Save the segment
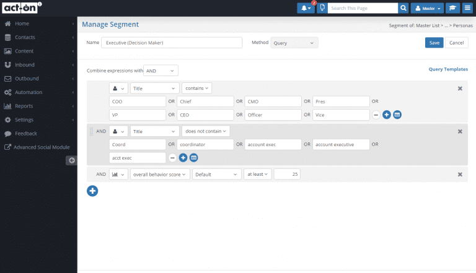Viewport: 476px width, 273px height. [x=434, y=43]
